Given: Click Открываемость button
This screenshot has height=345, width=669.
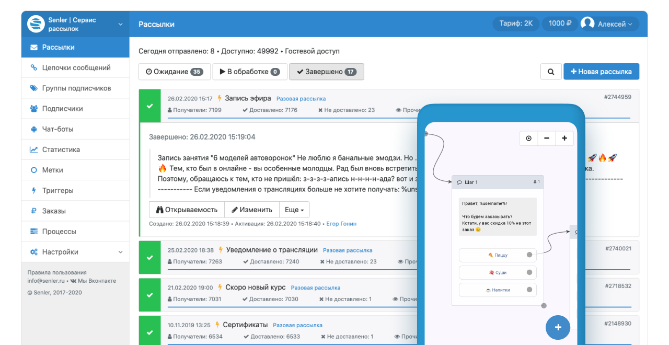Looking at the screenshot, I should tap(187, 210).
